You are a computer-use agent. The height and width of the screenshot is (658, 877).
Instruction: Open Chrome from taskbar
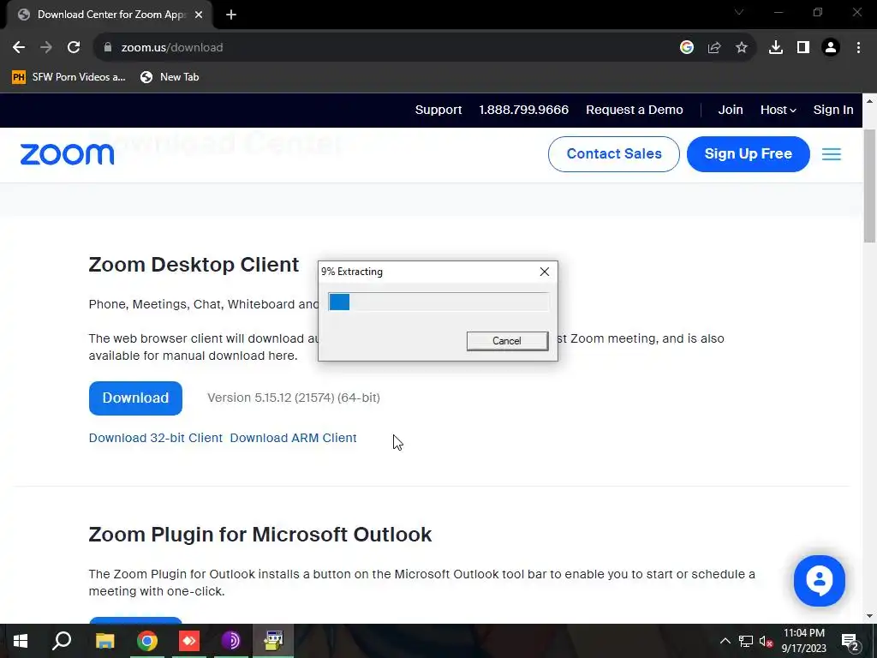147,641
